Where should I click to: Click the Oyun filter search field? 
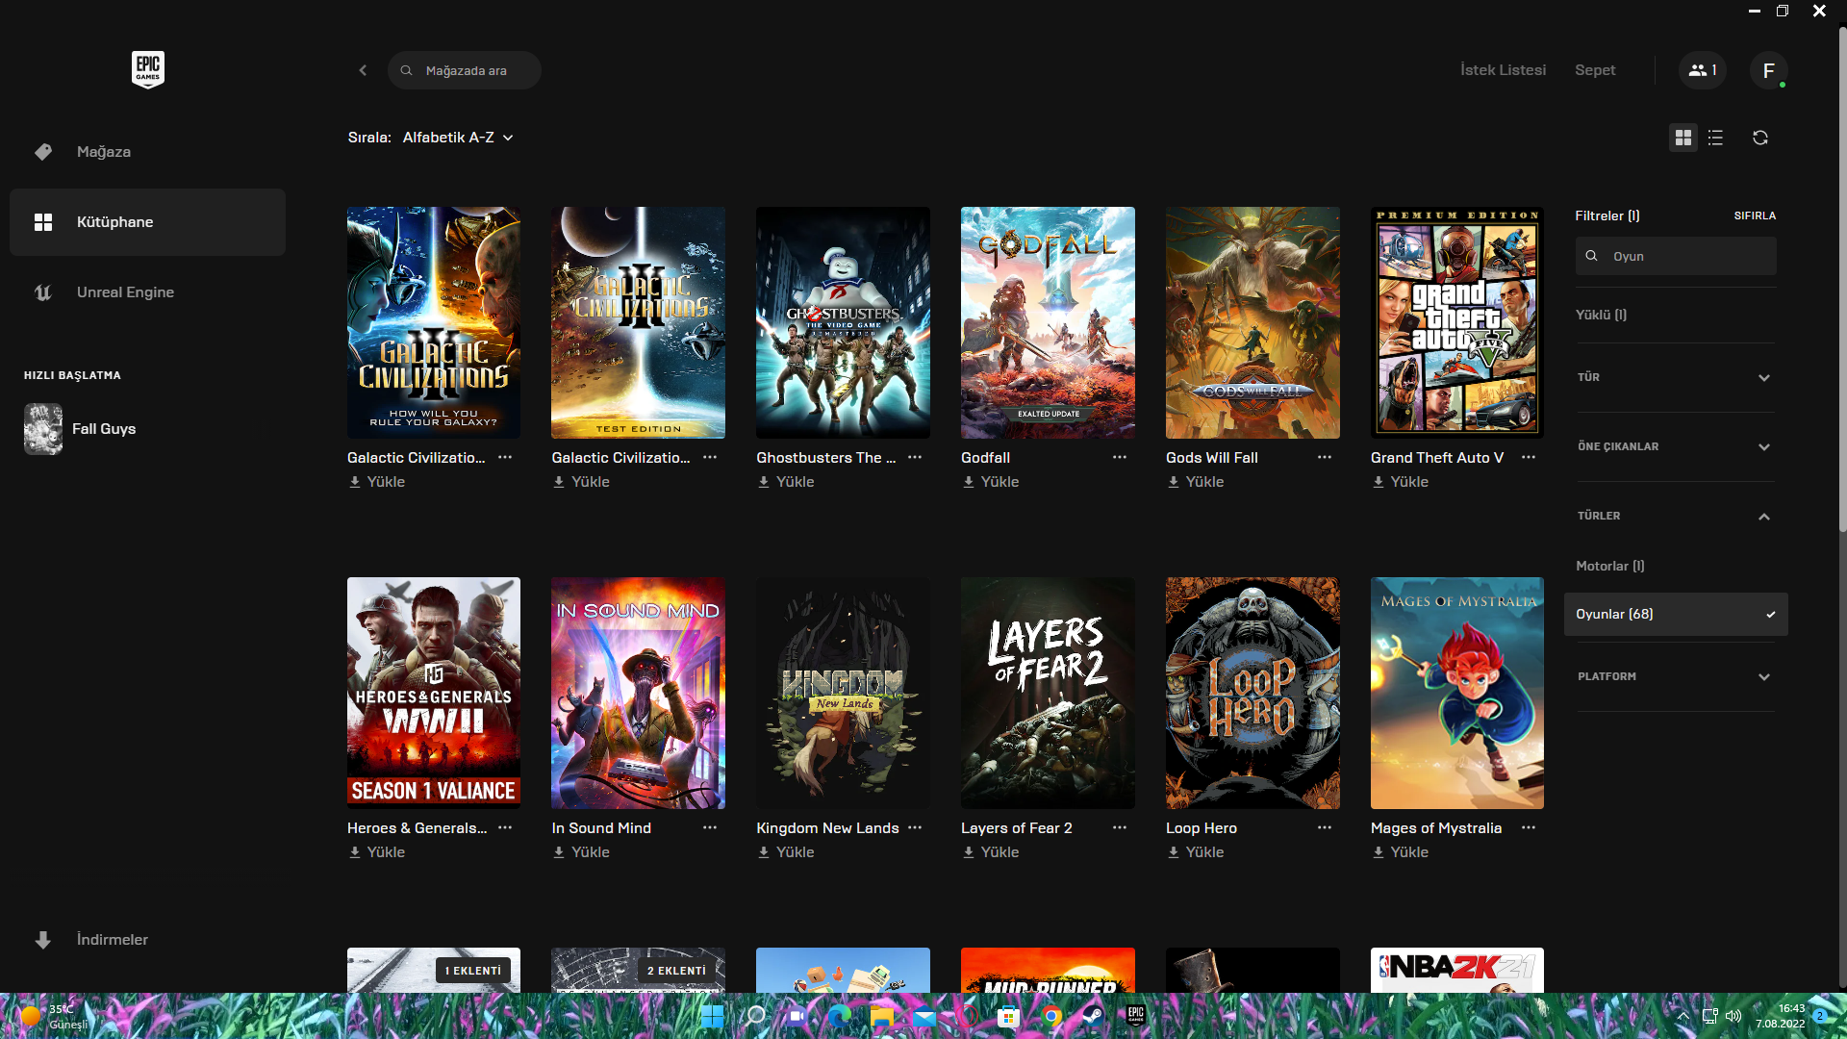[x=1675, y=256]
